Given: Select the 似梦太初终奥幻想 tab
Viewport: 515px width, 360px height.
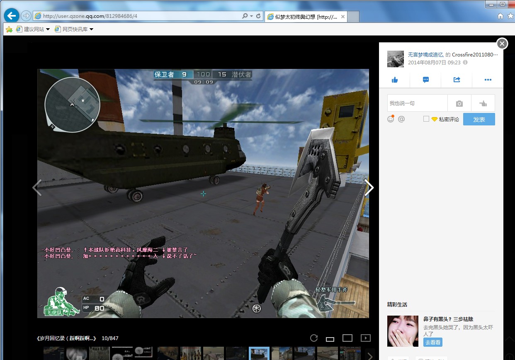Looking at the screenshot, I should click(306, 17).
